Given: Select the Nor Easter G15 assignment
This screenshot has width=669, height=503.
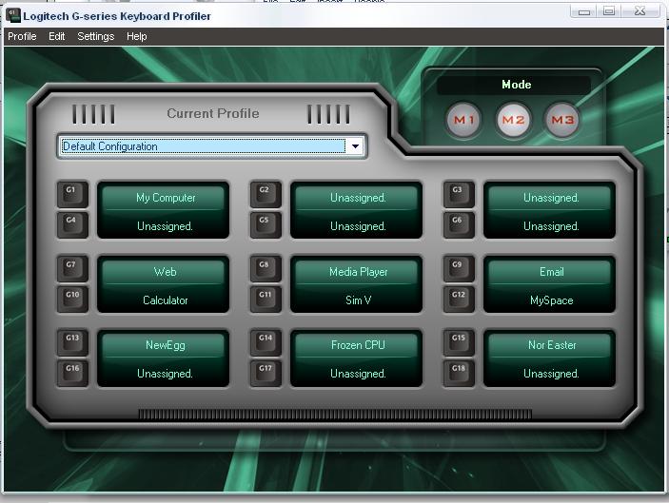Looking at the screenshot, I should coord(551,345).
